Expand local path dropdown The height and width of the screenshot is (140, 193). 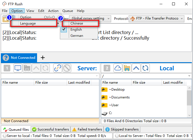[x=189, y=76]
